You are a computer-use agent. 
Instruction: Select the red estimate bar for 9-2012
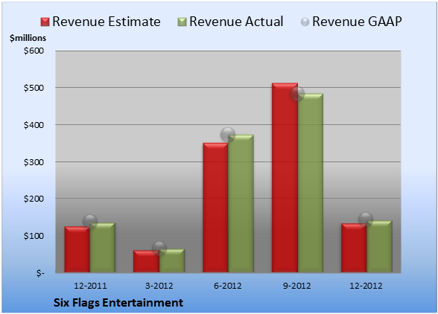point(285,178)
